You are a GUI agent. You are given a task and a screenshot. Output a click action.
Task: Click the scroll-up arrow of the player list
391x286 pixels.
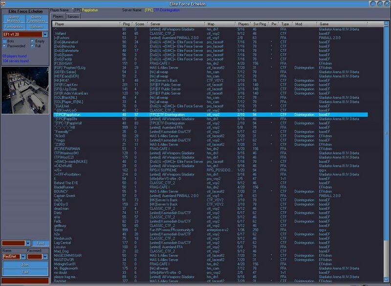[x=386, y=24]
